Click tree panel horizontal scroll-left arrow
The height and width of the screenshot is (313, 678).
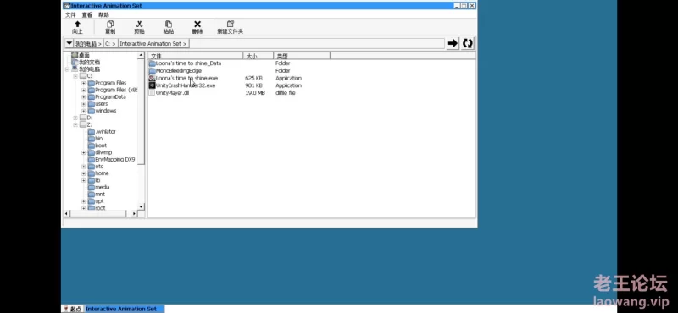[x=66, y=213]
